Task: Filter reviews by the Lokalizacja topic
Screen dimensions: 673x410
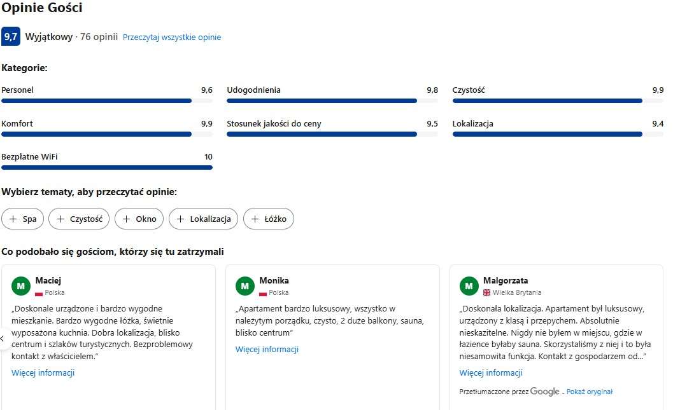Action: [x=203, y=219]
